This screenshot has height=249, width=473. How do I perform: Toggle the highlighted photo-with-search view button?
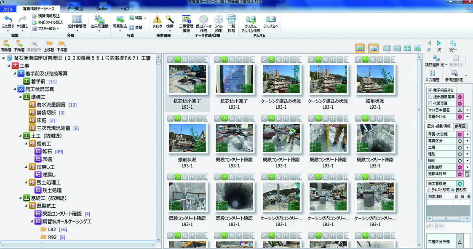pyautogui.click(x=374, y=48)
